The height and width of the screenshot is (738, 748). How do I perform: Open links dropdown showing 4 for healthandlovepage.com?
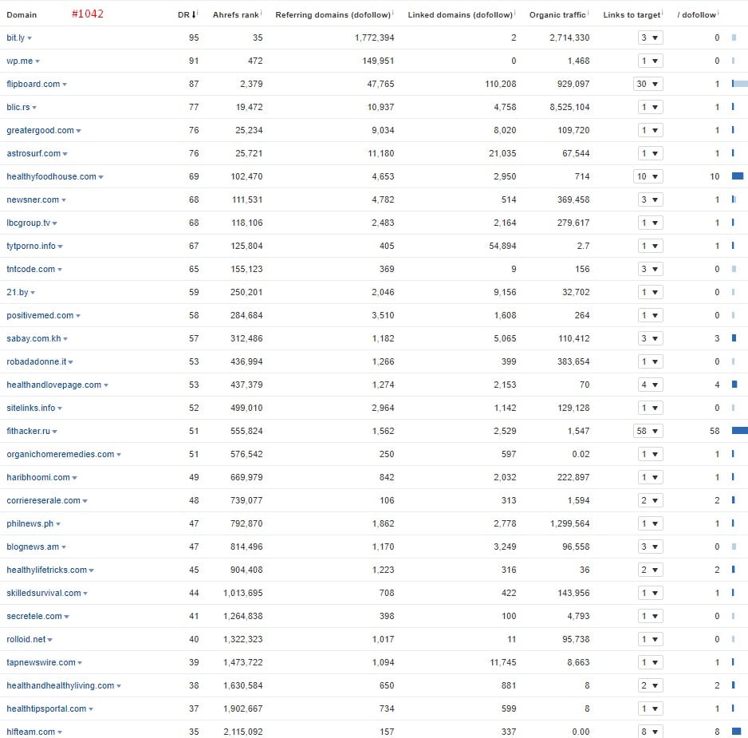[x=650, y=385]
